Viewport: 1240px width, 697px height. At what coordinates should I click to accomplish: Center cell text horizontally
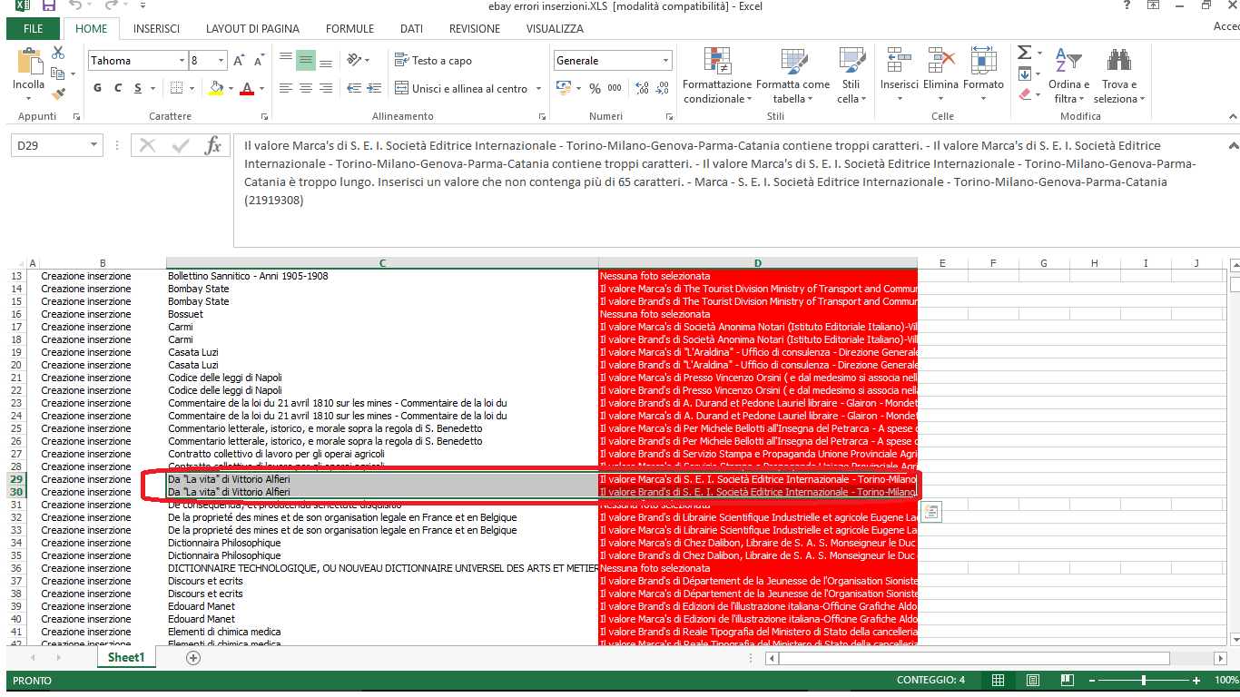(x=306, y=88)
